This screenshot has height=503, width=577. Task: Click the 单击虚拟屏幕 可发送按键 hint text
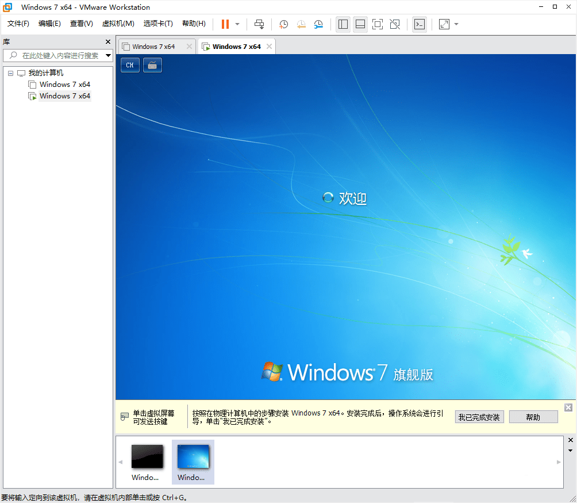tap(154, 417)
